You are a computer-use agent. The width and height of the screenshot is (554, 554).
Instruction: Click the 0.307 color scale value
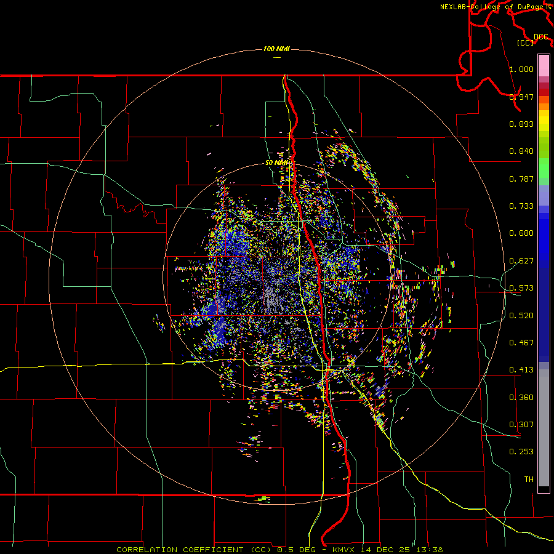click(521, 425)
